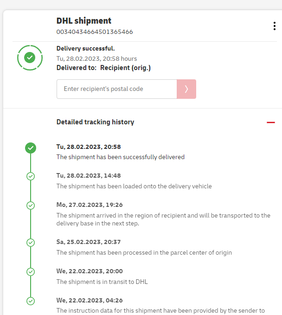The height and width of the screenshot is (315, 282).
Task: Click the filled green checkmark for 28.02.2023, 20:58
Action: (x=31, y=148)
